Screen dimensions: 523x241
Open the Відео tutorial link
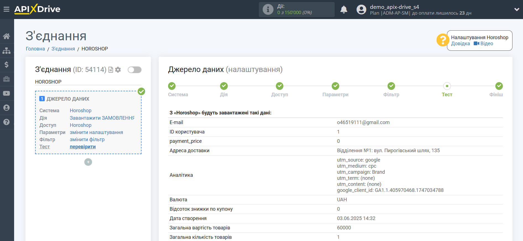tap(483, 44)
